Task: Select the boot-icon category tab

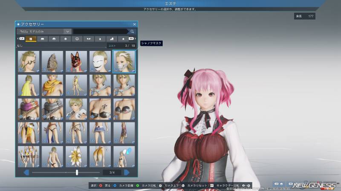Action: [x=112, y=39]
